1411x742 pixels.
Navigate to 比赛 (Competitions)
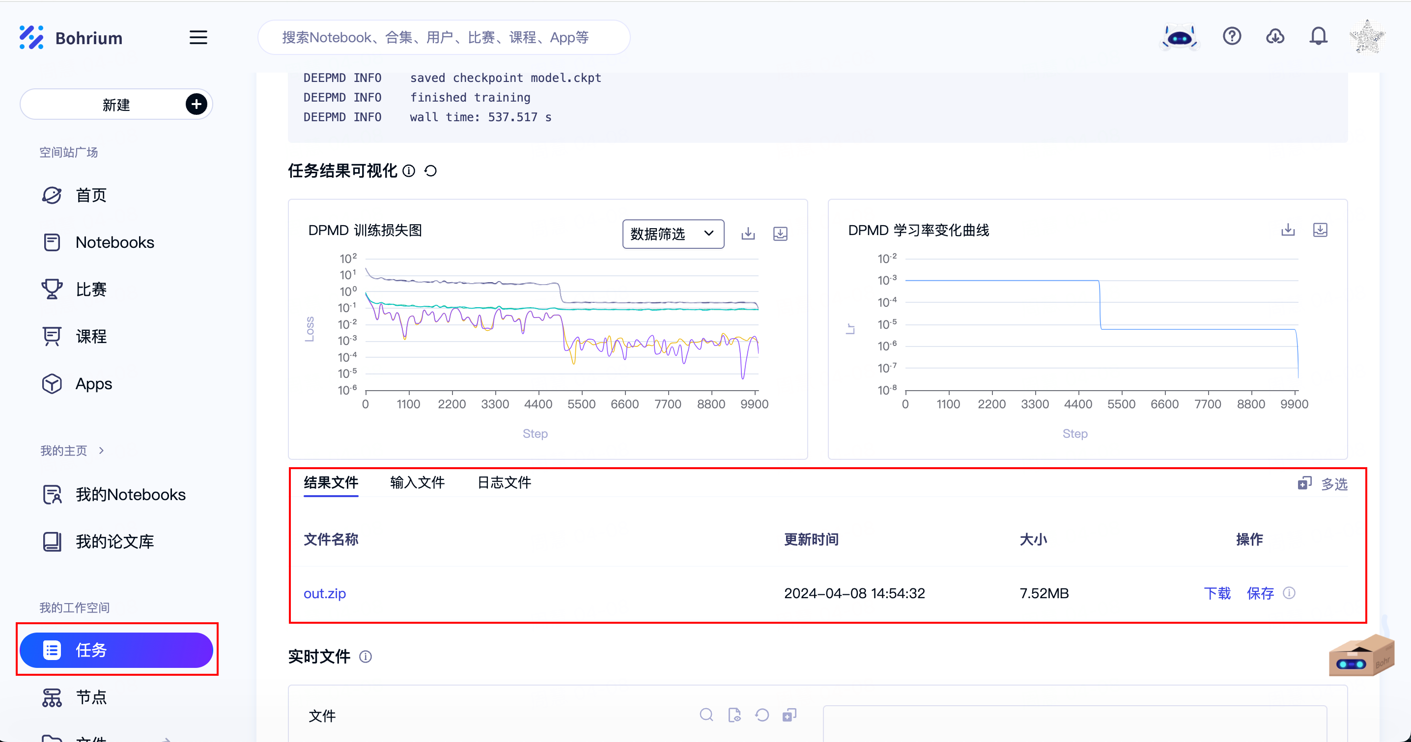click(90, 289)
